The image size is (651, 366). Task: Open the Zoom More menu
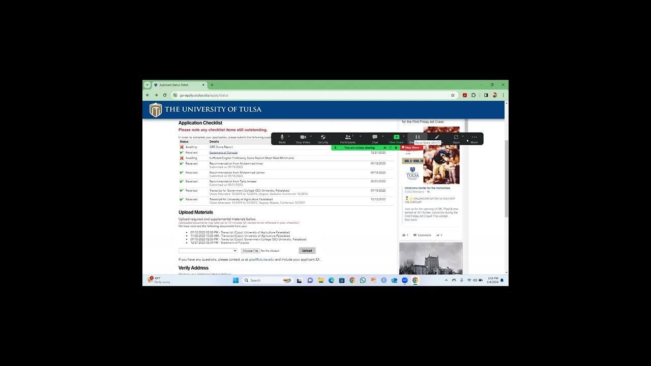click(x=474, y=138)
